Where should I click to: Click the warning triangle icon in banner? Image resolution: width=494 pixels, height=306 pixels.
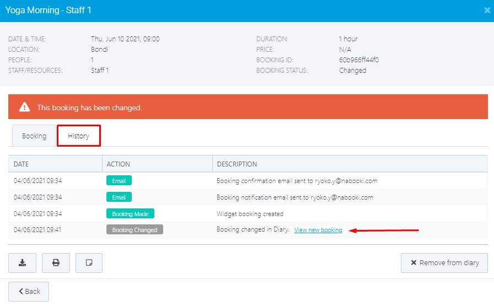(x=25, y=107)
